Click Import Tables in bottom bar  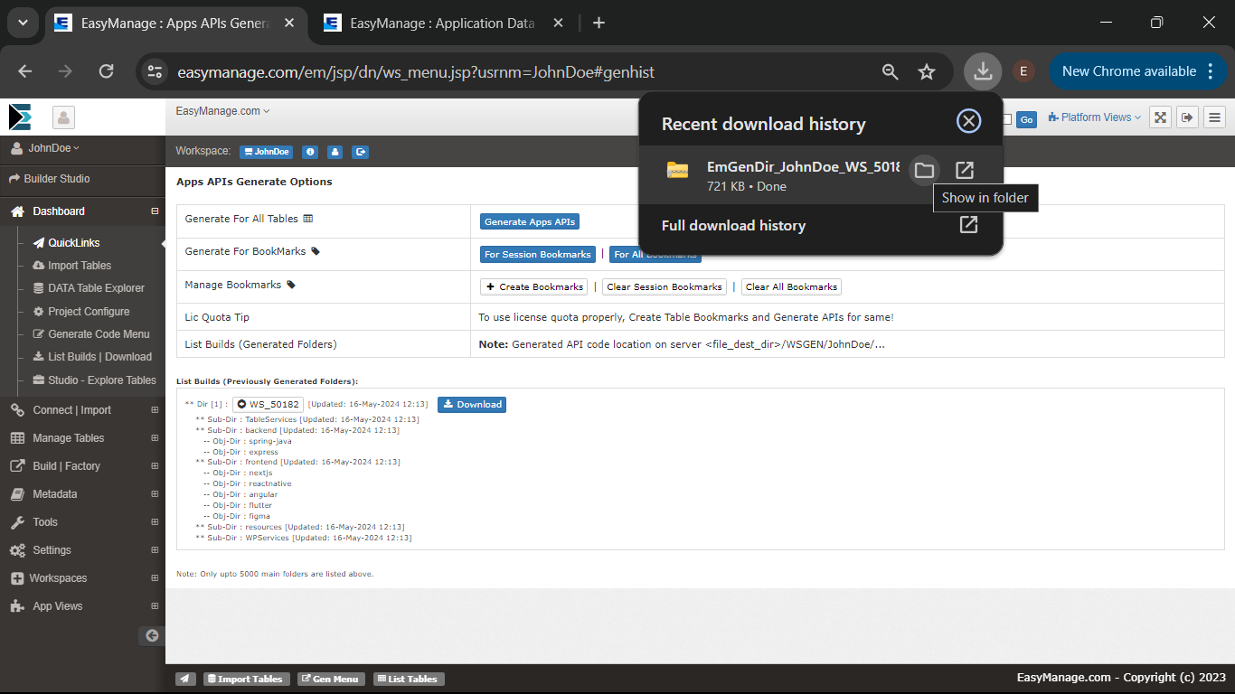coord(246,679)
